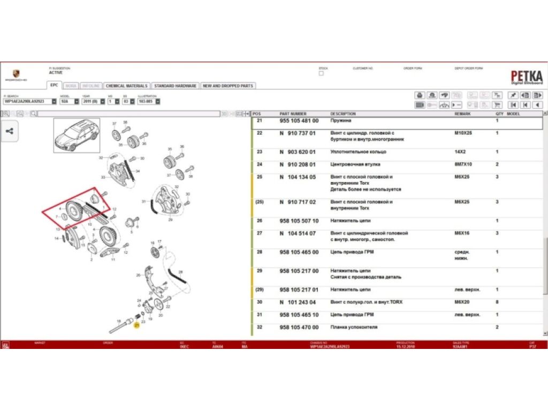548x411 pixels.
Task: Click the pin icon in the toolbar
Action: pos(513,95)
